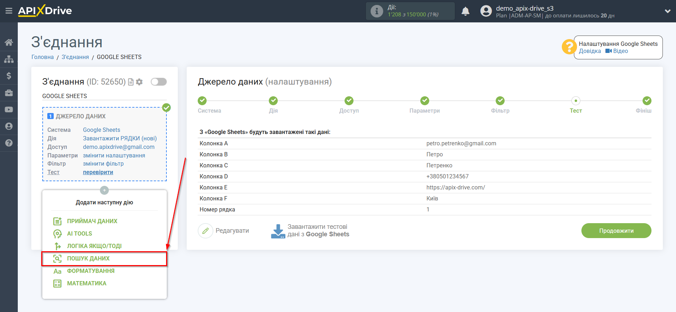Click the demo_apix-drive_s3 username
The width and height of the screenshot is (676, 312).
coord(525,8)
